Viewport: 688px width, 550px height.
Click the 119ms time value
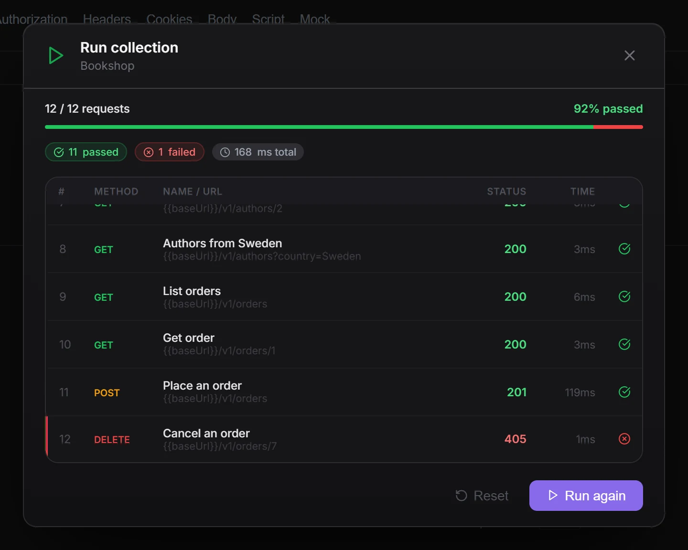[x=580, y=392]
